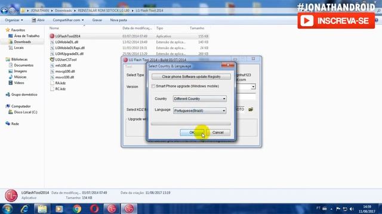Click Abrir in Explorer toolbar

pos(38,20)
